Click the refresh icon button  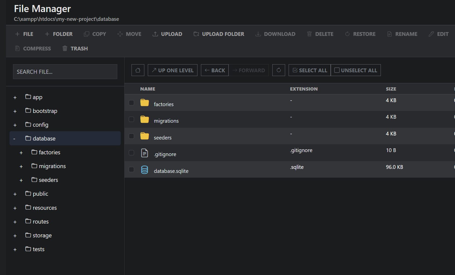(x=279, y=70)
